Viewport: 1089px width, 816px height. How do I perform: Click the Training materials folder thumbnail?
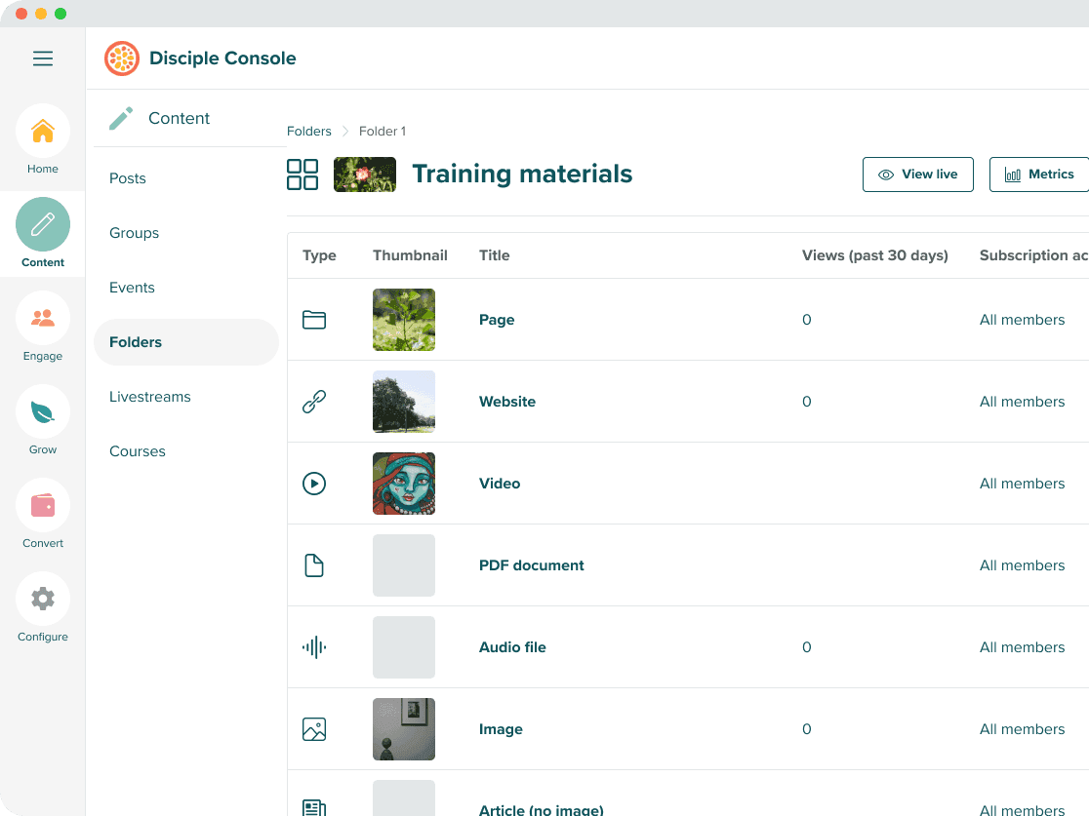[x=365, y=175]
